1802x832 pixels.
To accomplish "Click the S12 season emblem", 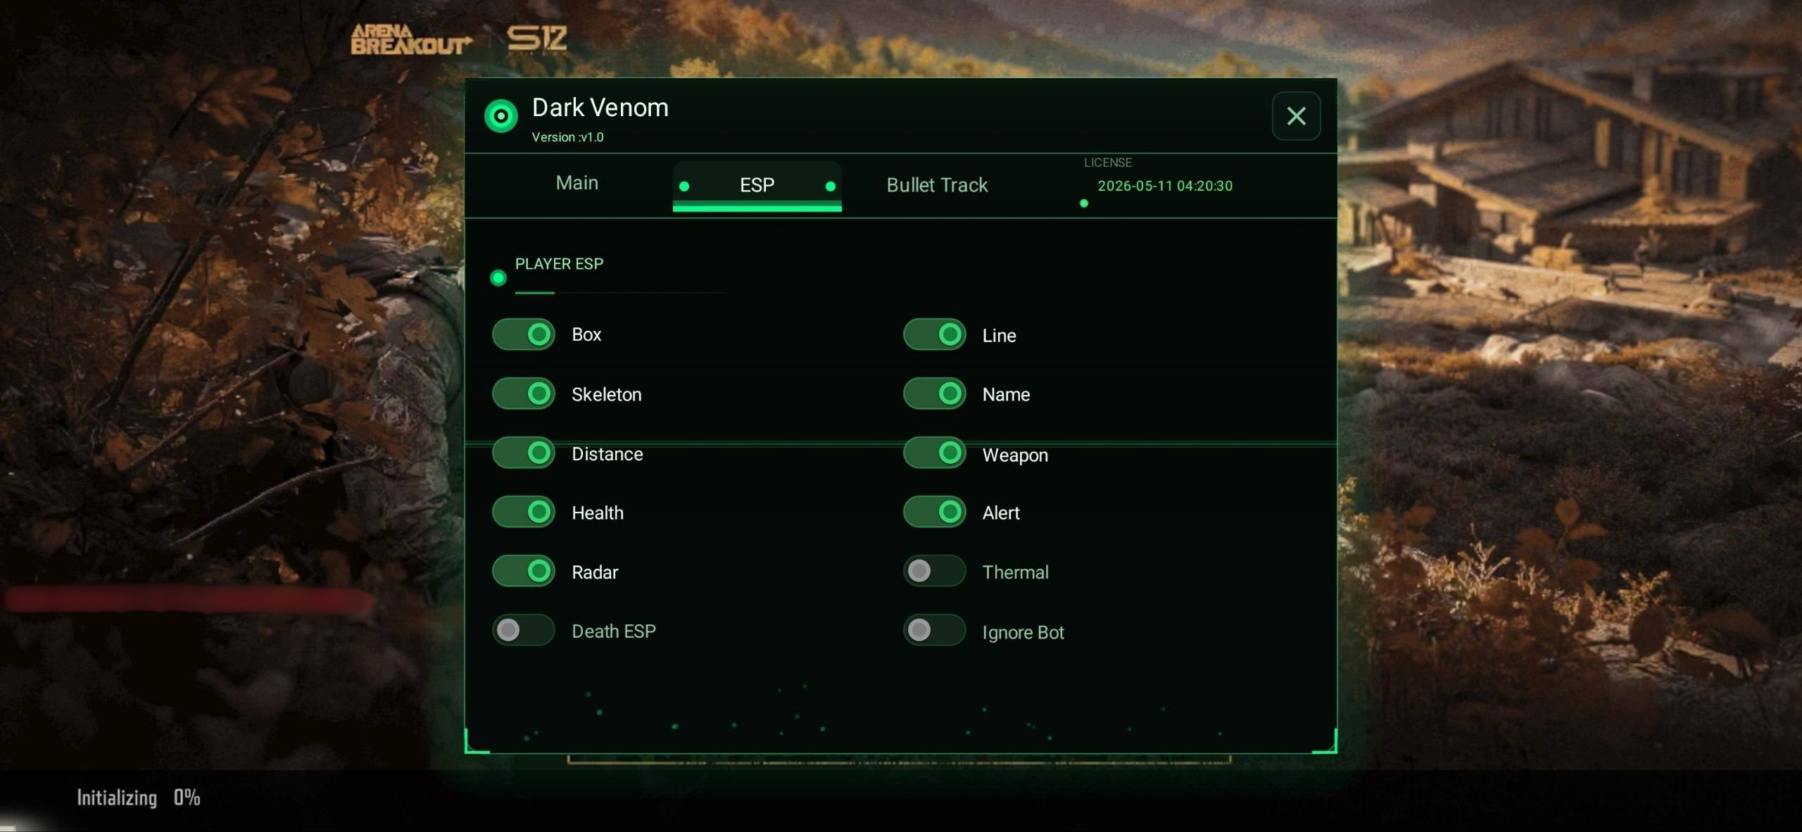I will 537,39.
